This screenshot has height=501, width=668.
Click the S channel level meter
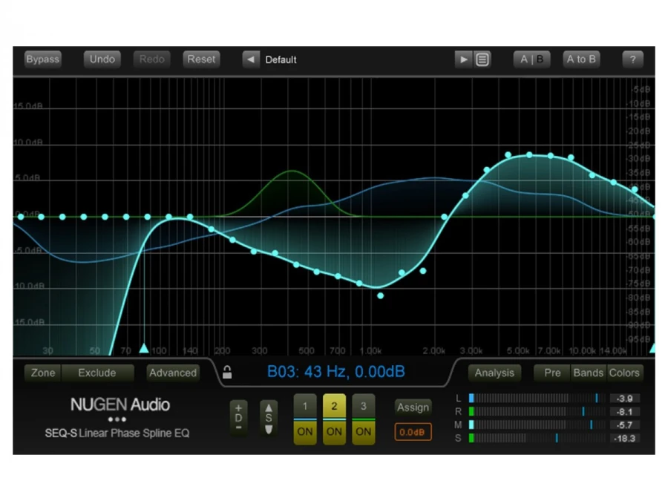tap(537, 438)
